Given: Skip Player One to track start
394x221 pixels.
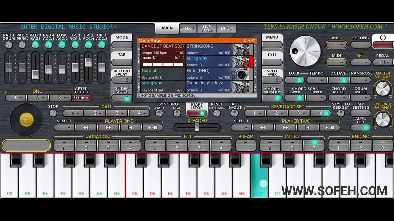Looking at the screenshot, I should click(130, 127).
